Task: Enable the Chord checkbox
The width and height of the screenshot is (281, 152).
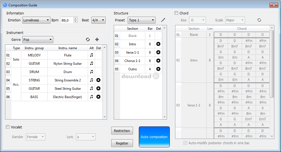Action: click(176, 13)
